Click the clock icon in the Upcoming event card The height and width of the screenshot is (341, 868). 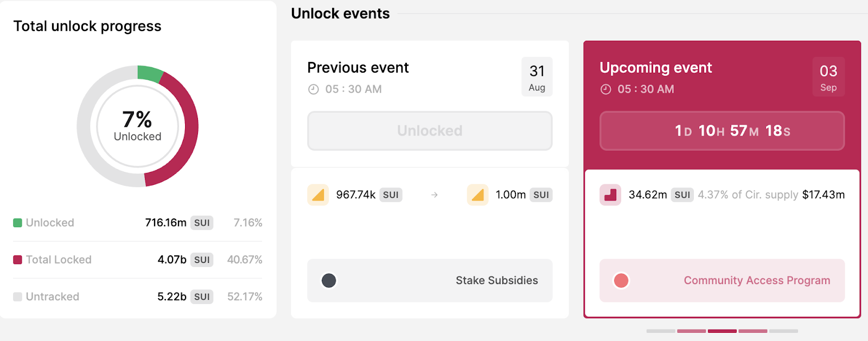coord(605,89)
